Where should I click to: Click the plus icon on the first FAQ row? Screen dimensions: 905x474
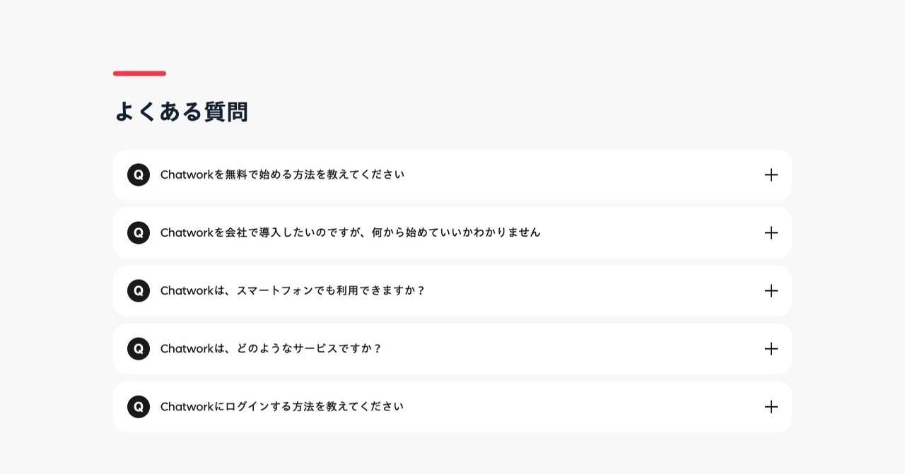coord(771,174)
